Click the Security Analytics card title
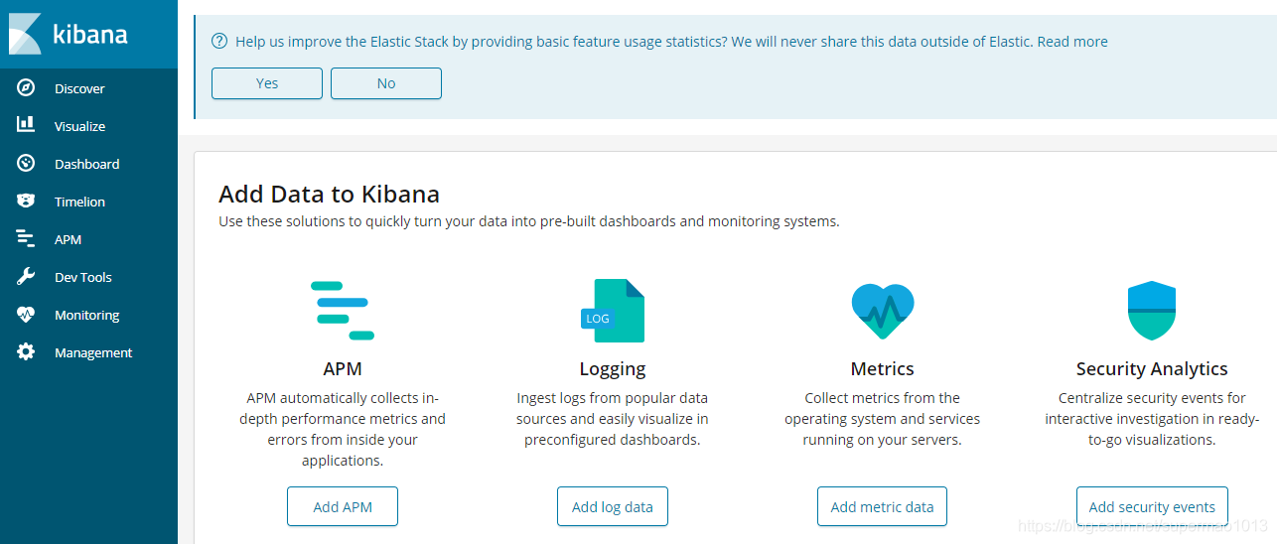Screen dimensions: 1277x544 click(1152, 368)
